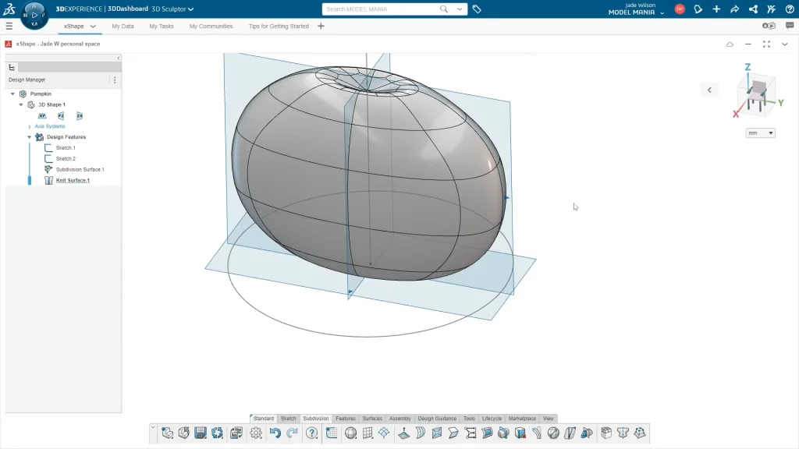Toggle the XY plane visibility icon
Viewport: 799px width, 449px height.
coord(42,115)
